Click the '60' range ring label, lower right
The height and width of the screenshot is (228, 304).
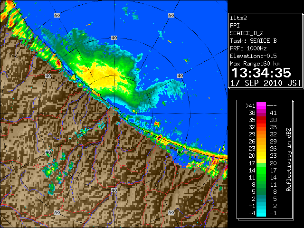(171, 212)
